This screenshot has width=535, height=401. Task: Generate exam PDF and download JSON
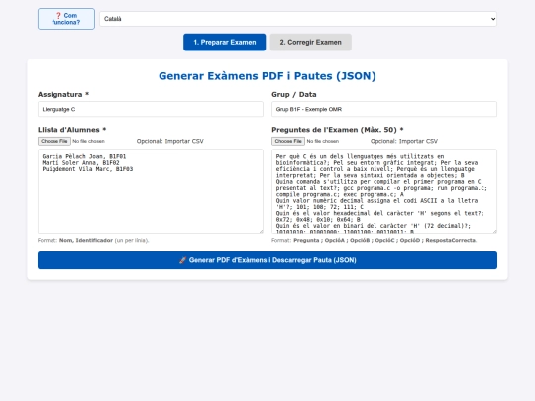click(x=267, y=260)
